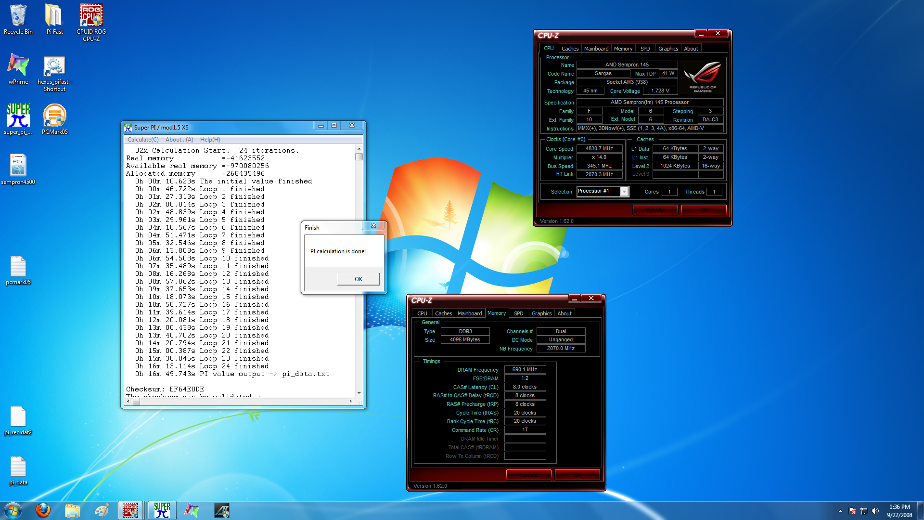Click Super PI vertical scrollbar up arrow
The image size is (924, 520).
click(359, 149)
